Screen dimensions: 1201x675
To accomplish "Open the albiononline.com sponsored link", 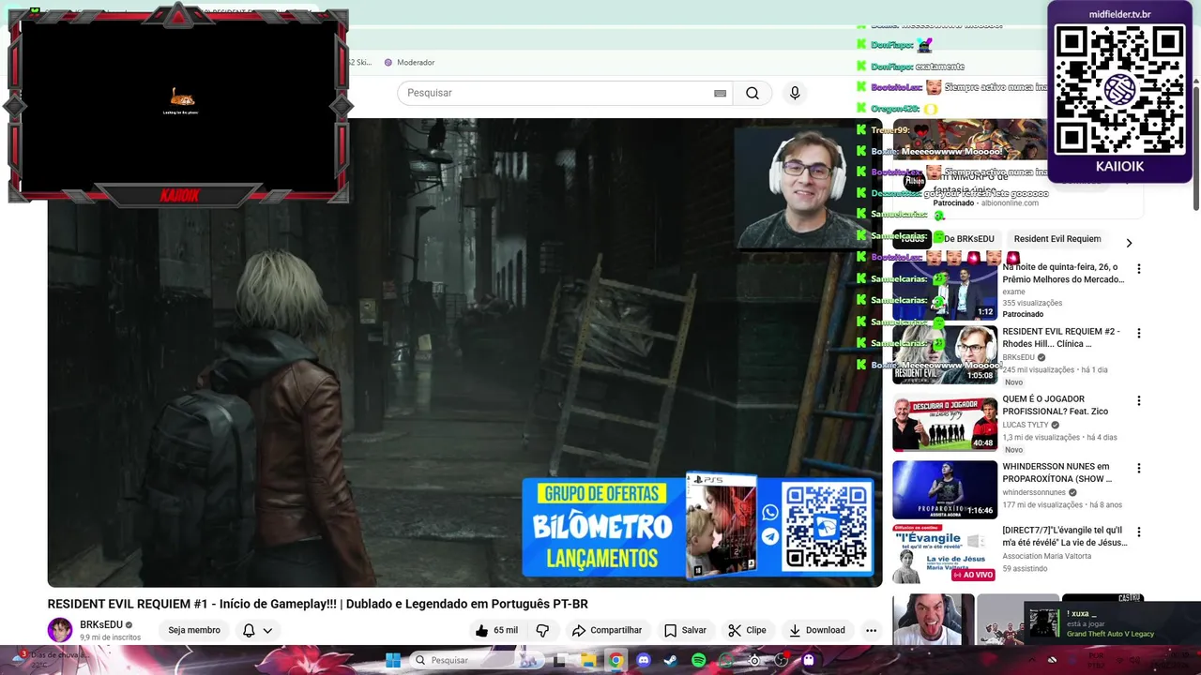I will tap(1010, 203).
